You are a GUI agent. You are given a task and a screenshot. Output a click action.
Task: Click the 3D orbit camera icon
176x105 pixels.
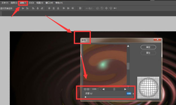point(98,8)
